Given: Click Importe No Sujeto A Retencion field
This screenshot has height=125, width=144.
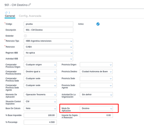Looking at the screenshot, I should pos(96,115).
